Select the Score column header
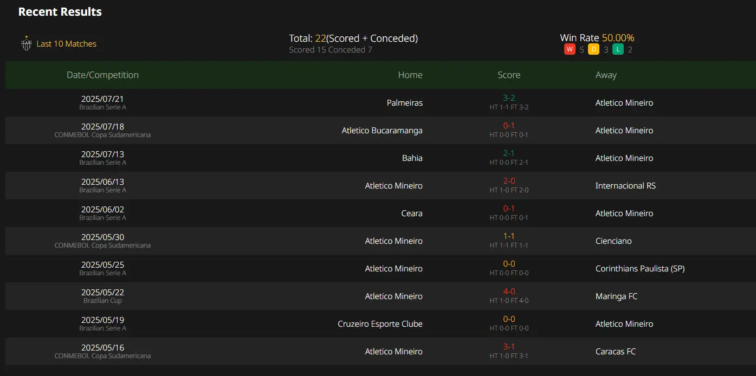The height and width of the screenshot is (376, 756). click(509, 75)
